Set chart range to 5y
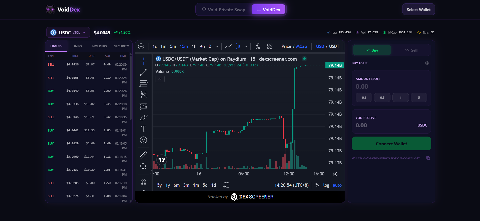 click(159, 185)
